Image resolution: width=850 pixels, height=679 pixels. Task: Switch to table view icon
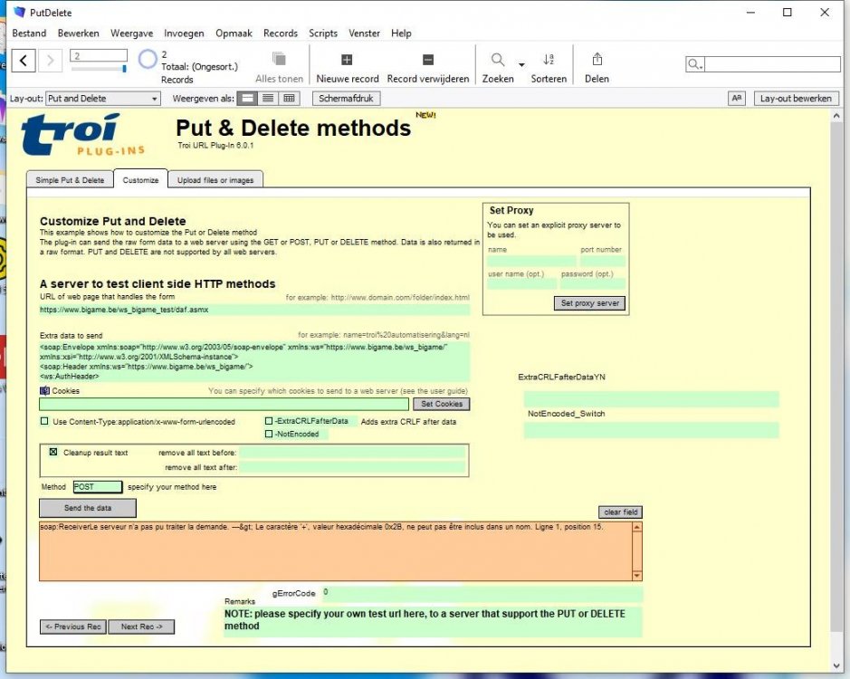[289, 98]
